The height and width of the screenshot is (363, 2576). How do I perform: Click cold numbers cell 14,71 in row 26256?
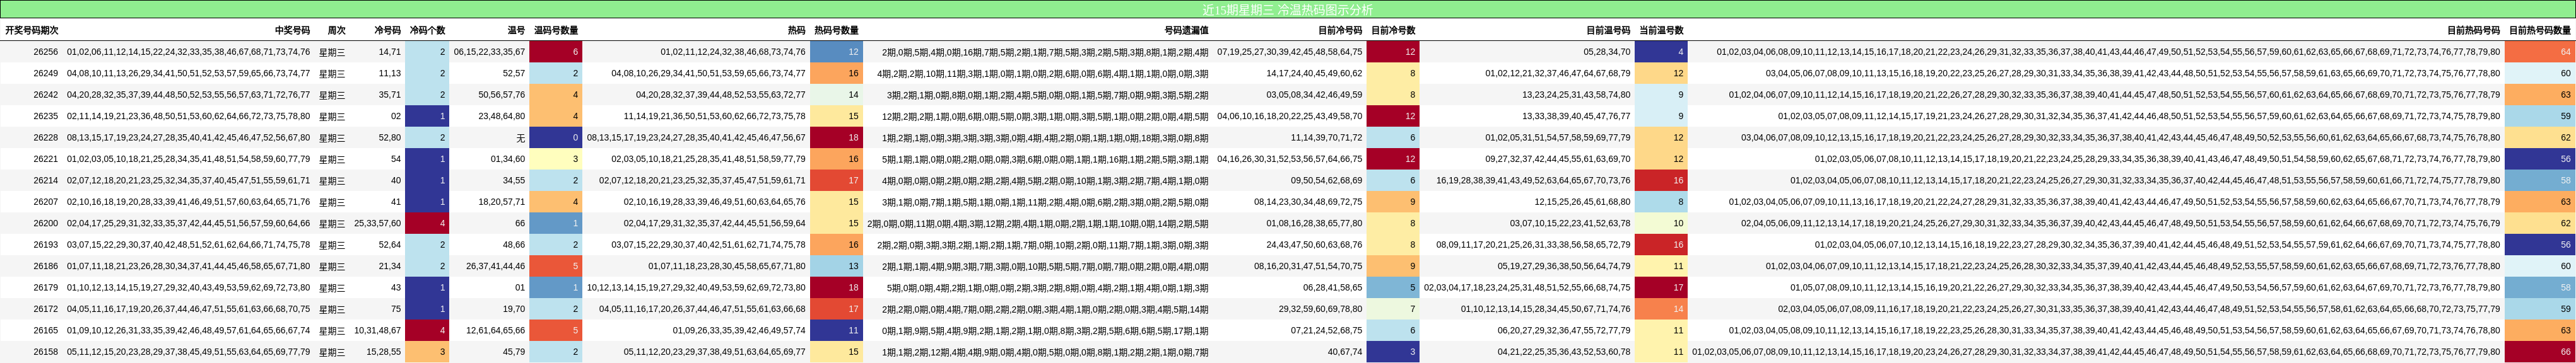click(x=389, y=51)
